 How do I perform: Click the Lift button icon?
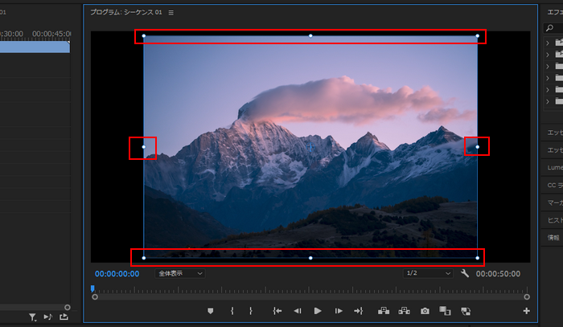(x=383, y=310)
